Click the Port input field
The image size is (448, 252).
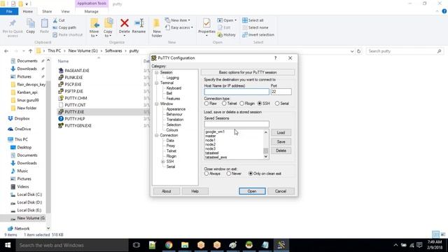281,92
